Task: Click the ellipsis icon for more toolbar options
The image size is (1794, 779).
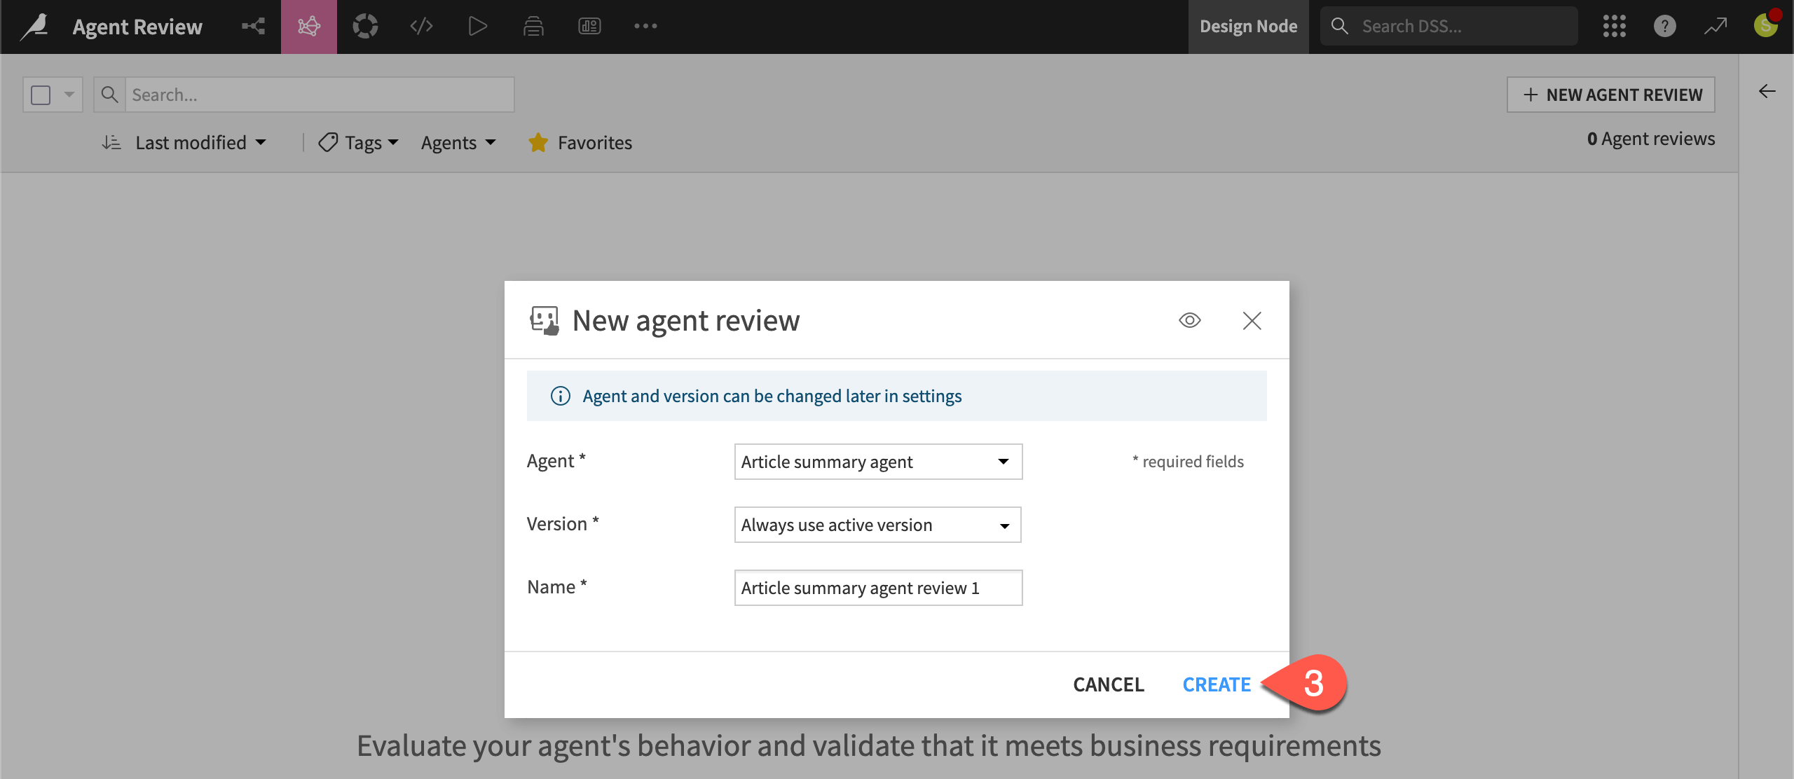Action: 645,26
